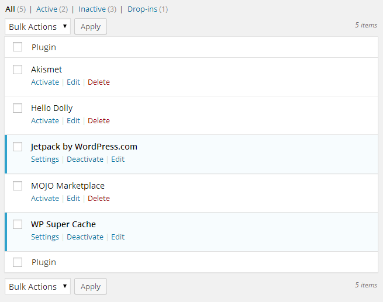This screenshot has width=383, height=302.
Task: Open the bottom Bulk Actions dropdown
Action: pyautogui.click(x=37, y=286)
